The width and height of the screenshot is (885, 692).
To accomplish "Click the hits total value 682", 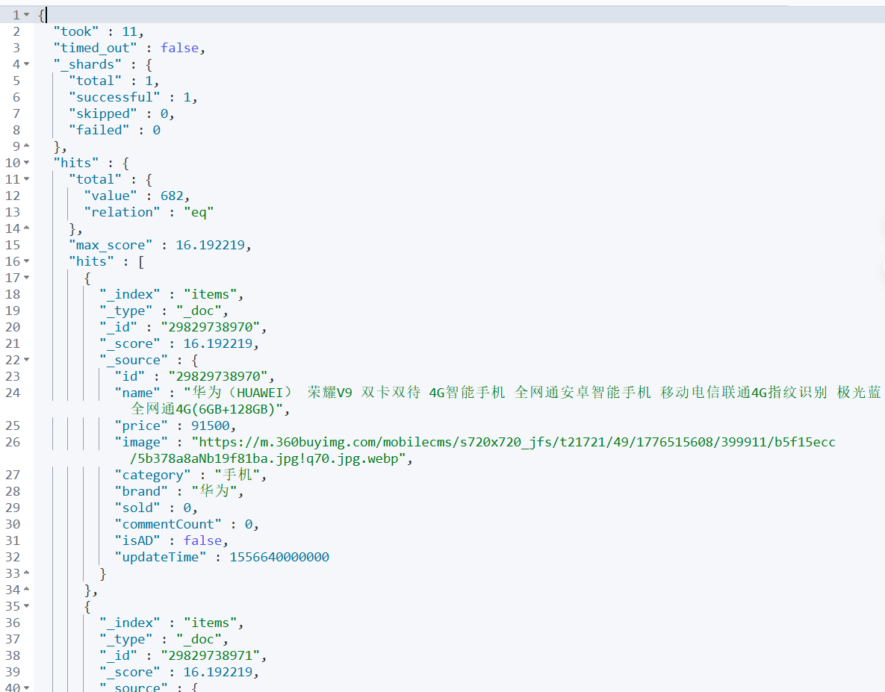I will (x=171, y=196).
